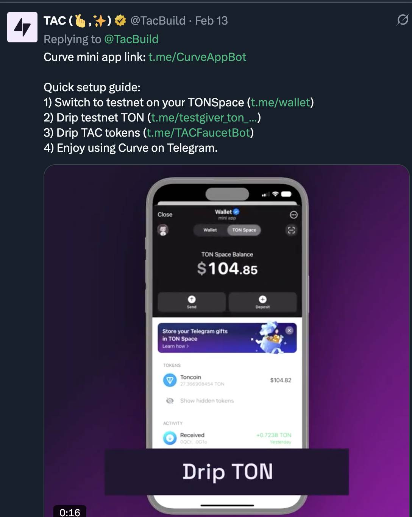Show hidden tokens eye toggle

170,400
